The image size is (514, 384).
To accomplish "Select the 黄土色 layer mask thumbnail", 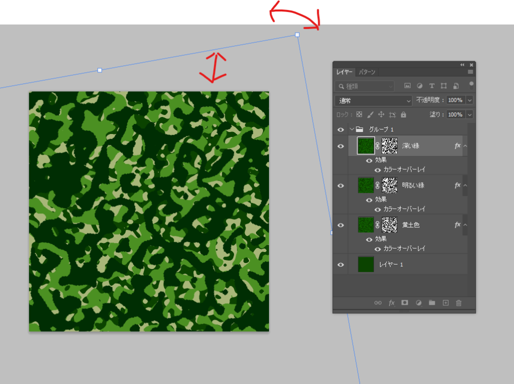I will pos(390,225).
